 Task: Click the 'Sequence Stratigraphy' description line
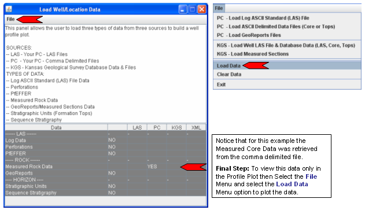[x=34, y=120]
